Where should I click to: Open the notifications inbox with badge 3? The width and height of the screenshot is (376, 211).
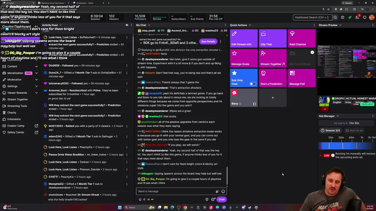click(x=357, y=17)
